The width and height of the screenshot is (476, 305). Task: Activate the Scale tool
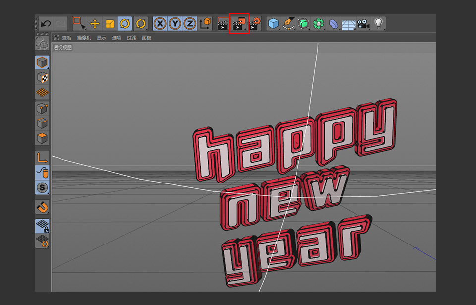110,24
